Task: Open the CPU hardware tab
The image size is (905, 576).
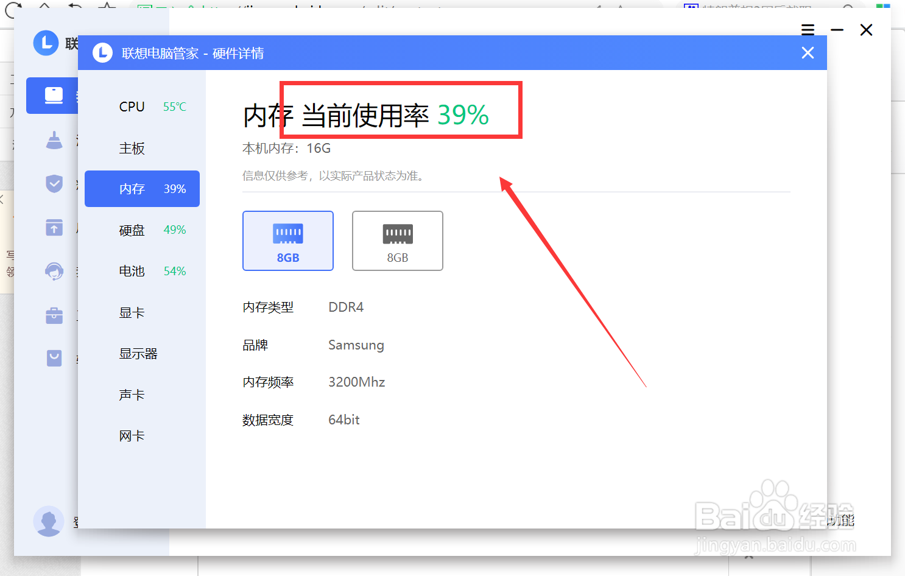Action: (142, 107)
